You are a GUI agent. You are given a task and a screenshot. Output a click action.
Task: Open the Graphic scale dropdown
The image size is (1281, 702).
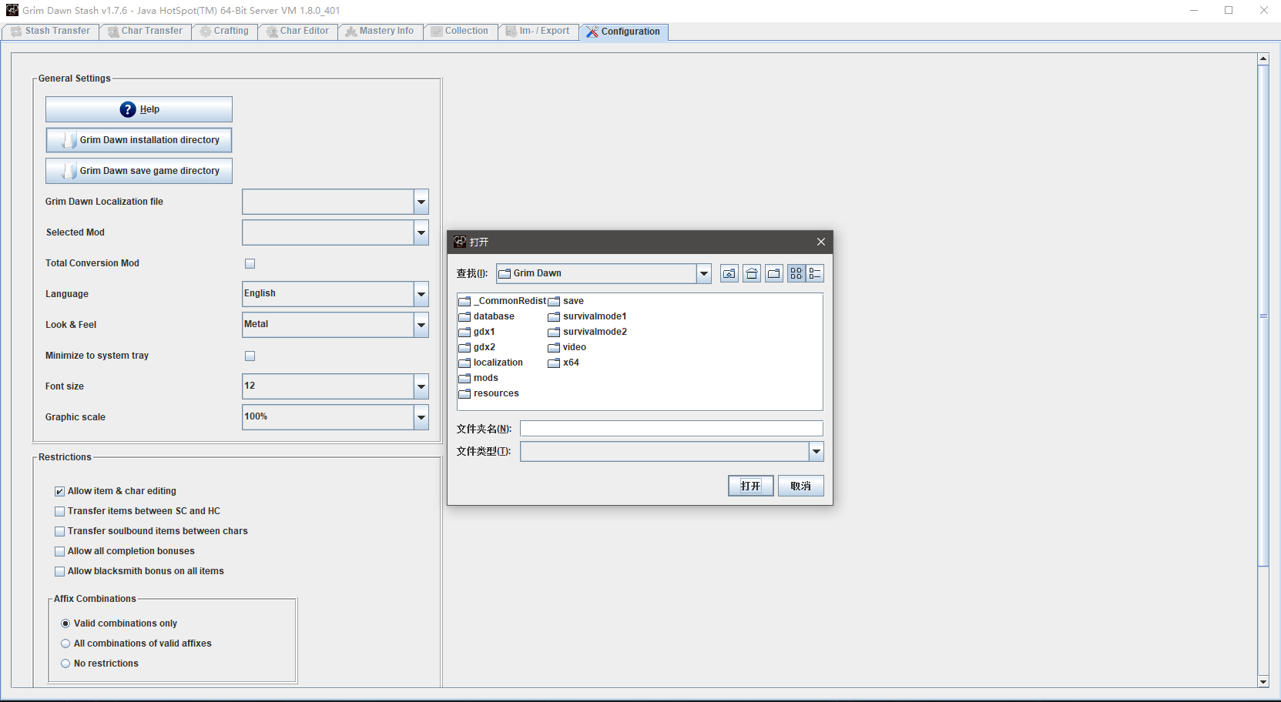[421, 417]
